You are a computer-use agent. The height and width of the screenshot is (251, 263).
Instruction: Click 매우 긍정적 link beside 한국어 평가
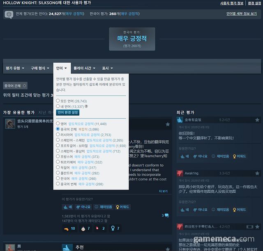click(130, 14)
